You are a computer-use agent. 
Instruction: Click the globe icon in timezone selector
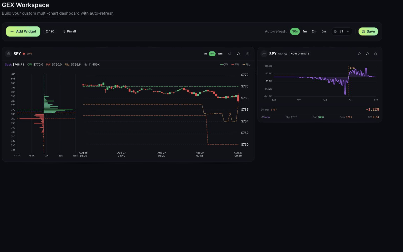pos(335,31)
